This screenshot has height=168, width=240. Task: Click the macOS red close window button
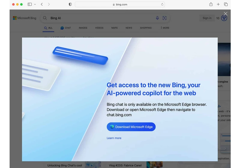[x=13, y=4]
